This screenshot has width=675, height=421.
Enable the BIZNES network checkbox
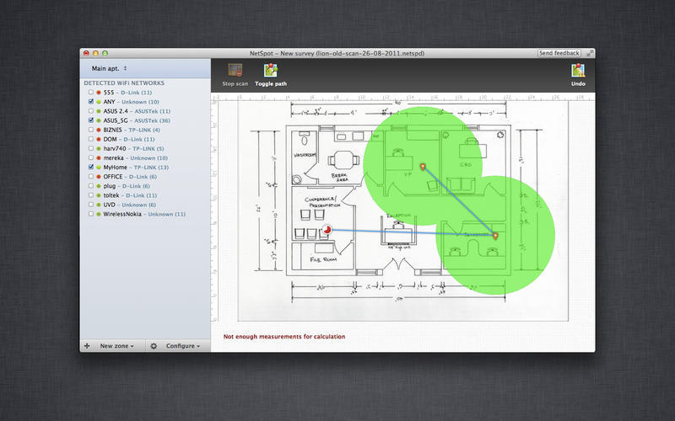click(92, 131)
